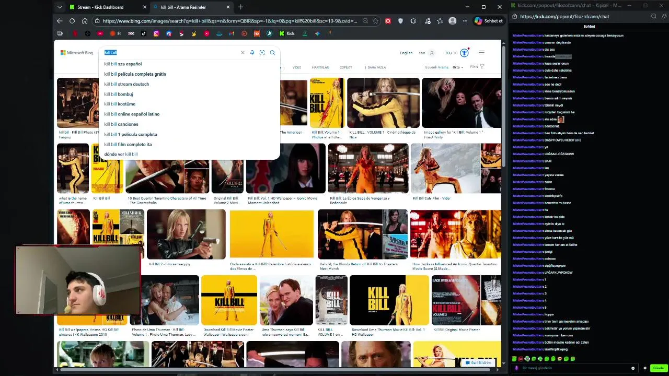This screenshot has height=376, width=669.
Task: Open Bing hamburger menu
Action: pyautogui.click(x=481, y=53)
